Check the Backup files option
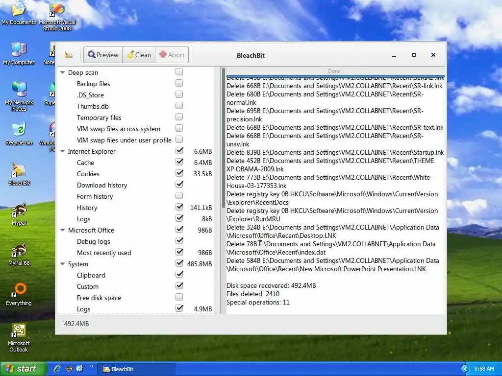The image size is (502, 376). 179,83
